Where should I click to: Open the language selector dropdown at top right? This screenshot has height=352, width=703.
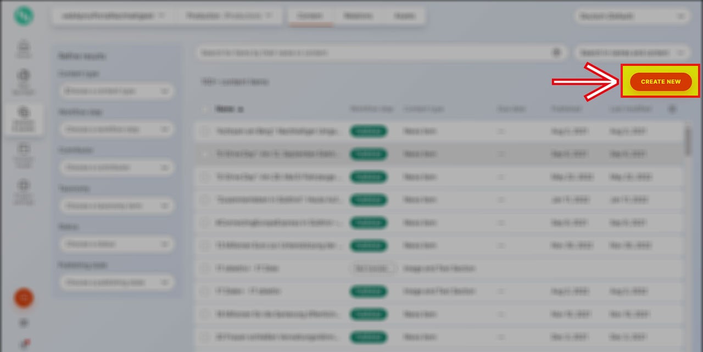631,16
